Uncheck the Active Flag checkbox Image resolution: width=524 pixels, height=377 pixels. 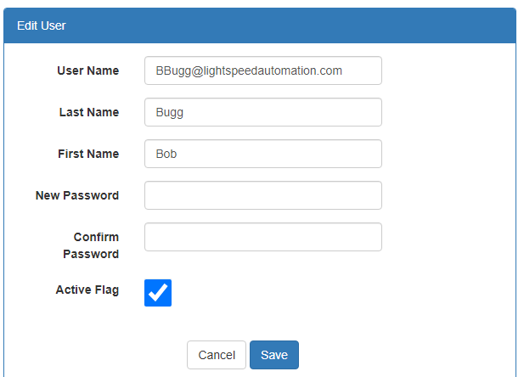tap(158, 293)
